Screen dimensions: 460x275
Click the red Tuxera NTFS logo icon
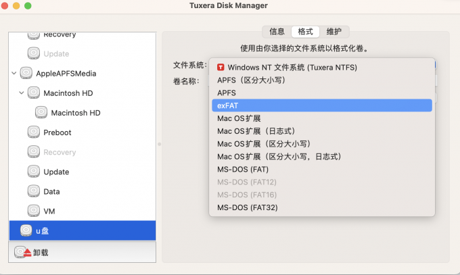pyautogui.click(x=221, y=68)
